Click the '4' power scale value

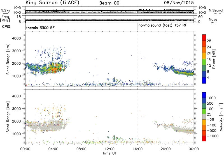point(208,77)
